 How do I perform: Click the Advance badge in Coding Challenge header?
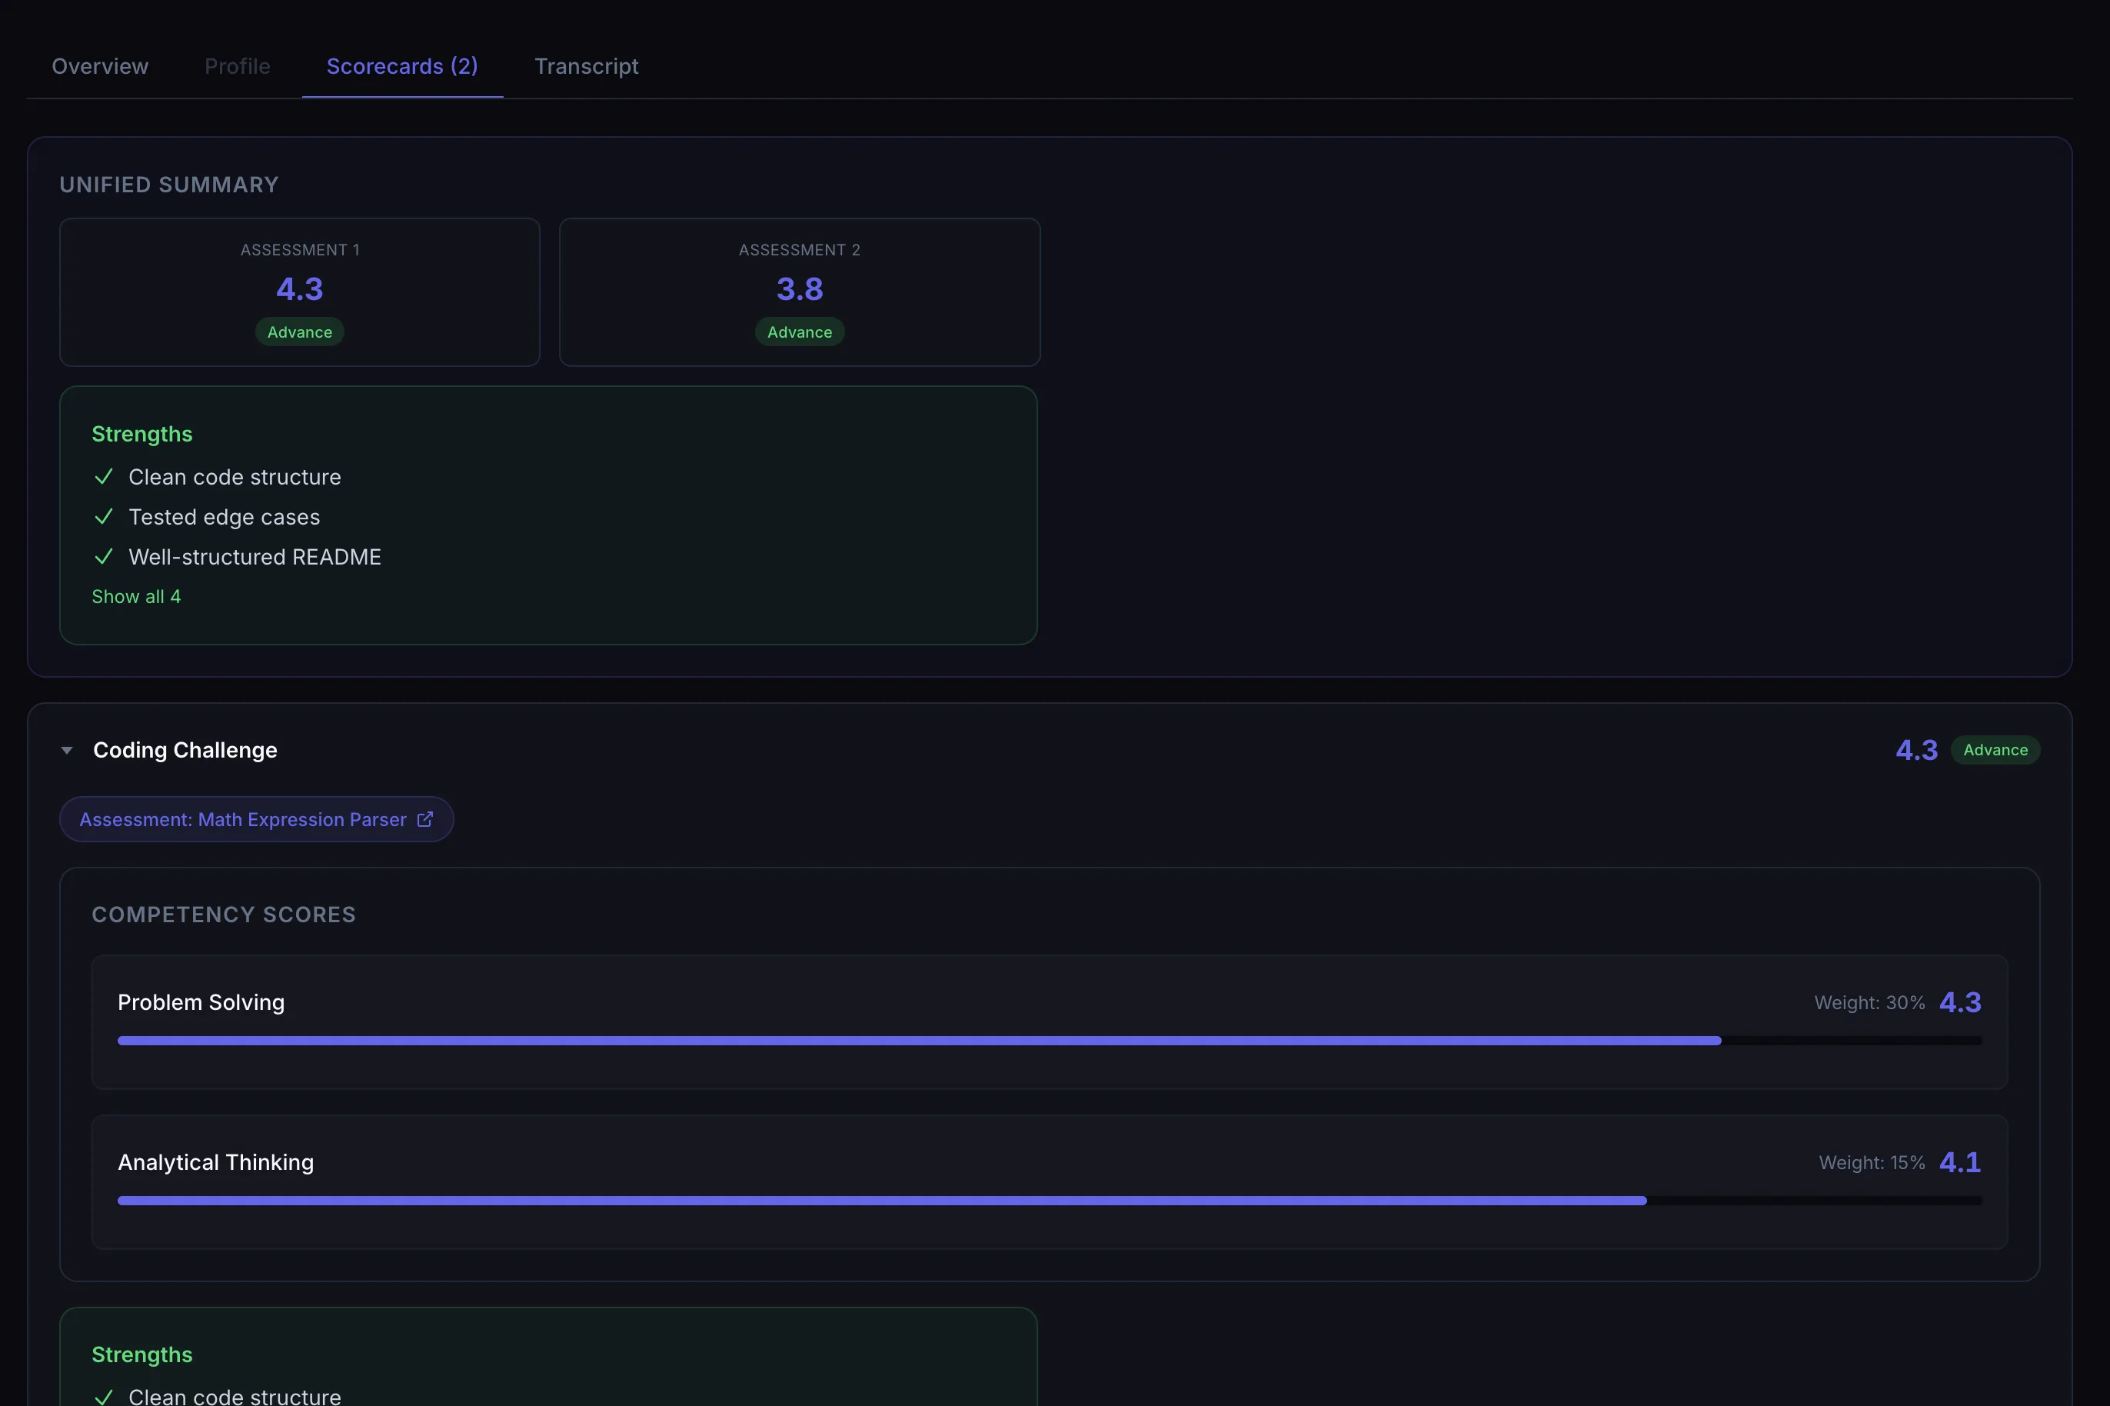point(1995,750)
